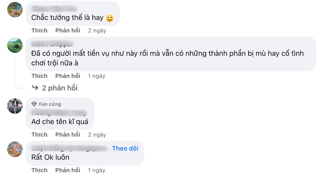Click the Fan cứng member's avatar
Viewport: 336px width, 176px height.
coord(15,106)
